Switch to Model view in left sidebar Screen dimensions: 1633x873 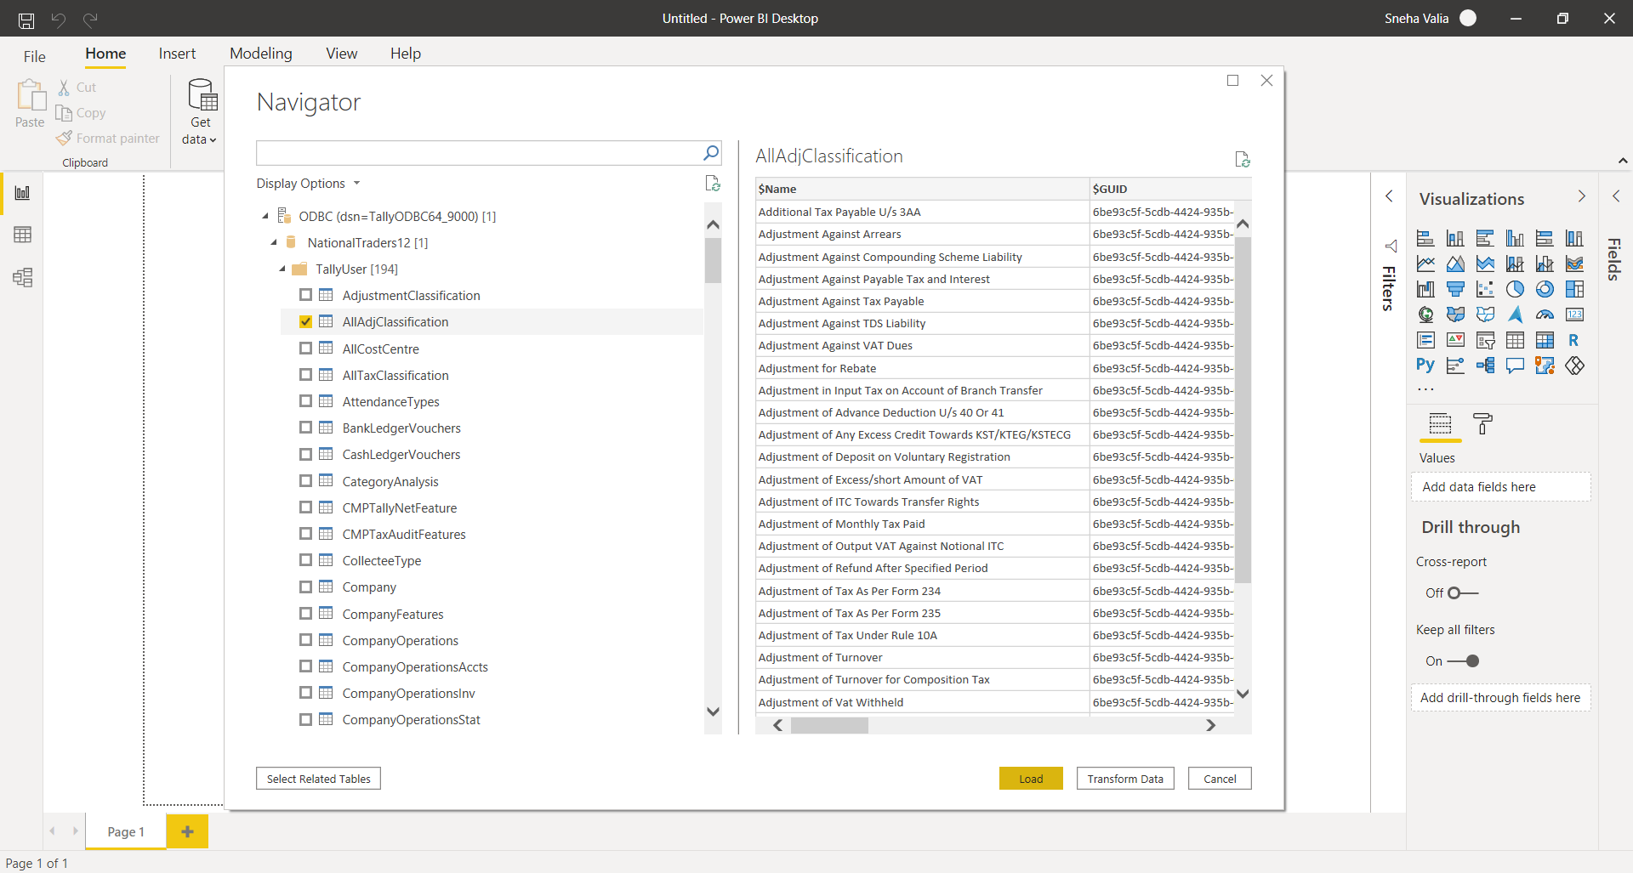(23, 277)
